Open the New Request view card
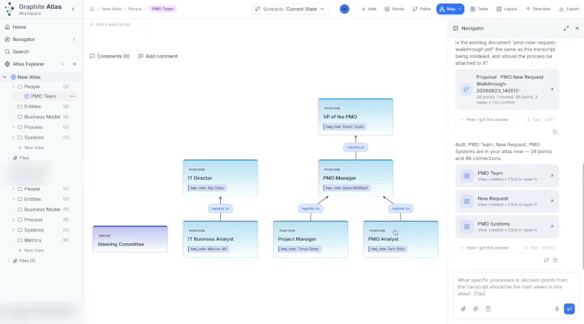 [507, 201]
